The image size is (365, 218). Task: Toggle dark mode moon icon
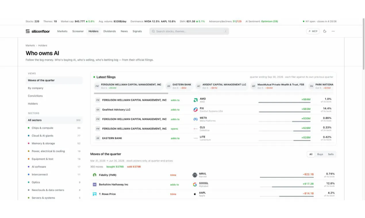pyautogui.click(x=325, y=31)
